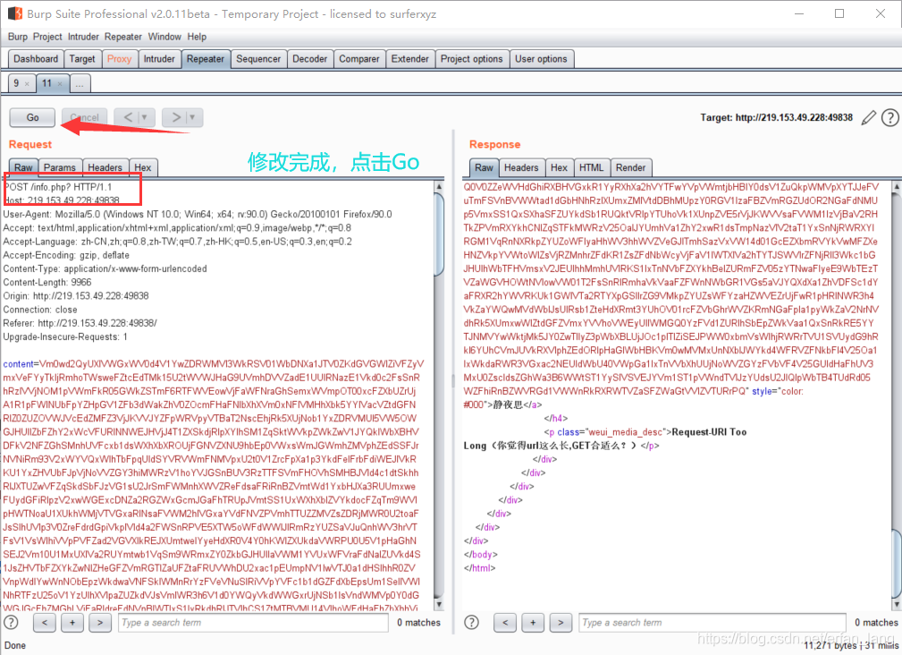Go forward to next request in history
Viewport: 902px width, 655px height.
[175, 117]
